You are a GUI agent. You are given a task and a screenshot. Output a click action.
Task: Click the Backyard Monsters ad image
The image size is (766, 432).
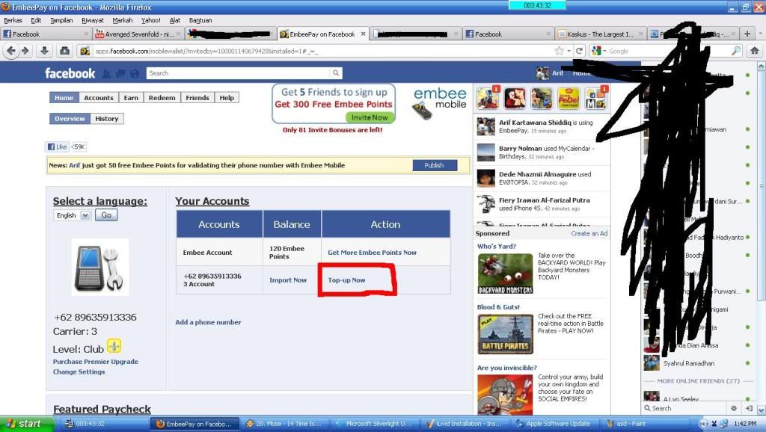(505, 274)
